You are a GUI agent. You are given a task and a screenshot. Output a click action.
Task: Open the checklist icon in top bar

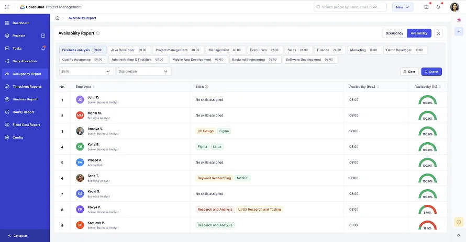click(x=427, y=7)
